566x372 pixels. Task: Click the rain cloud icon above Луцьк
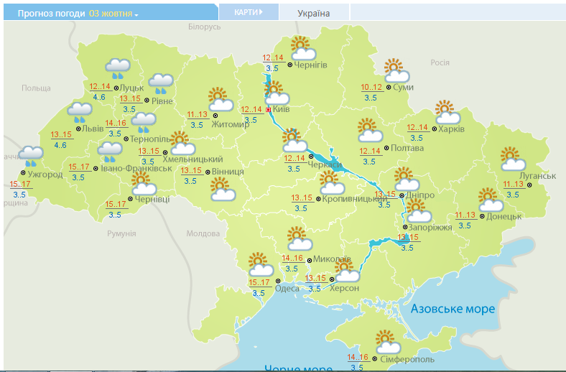[x=117, y=68]
